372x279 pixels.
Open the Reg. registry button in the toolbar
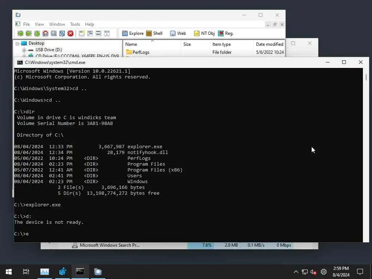coord(226,33)
